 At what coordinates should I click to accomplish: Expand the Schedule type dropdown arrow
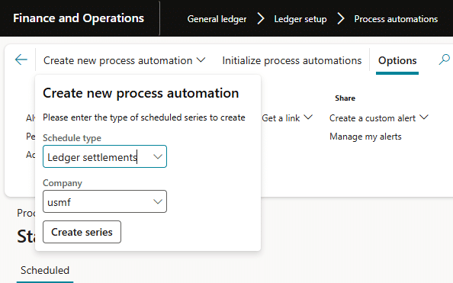[158, 156]
